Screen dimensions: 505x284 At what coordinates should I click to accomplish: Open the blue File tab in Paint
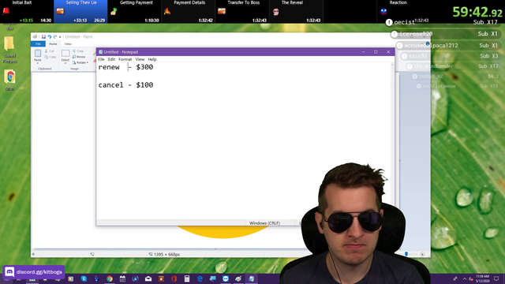coord(38,44)
